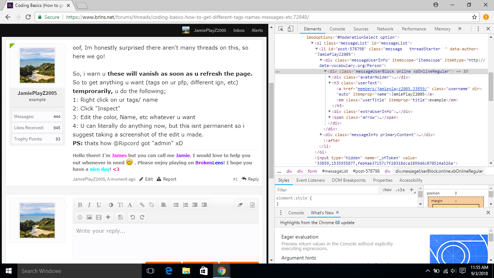Viewport: 494px width, 278px height.
Task: Switch to the Console tab
Action: (x=337, y=29)
